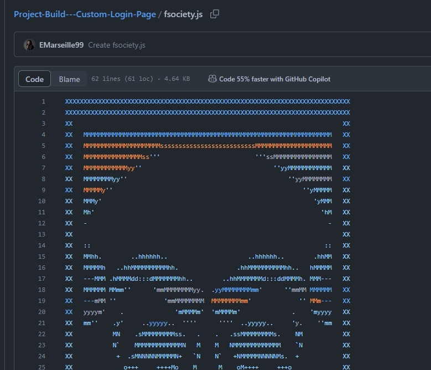431x370 pixels.
Task: Select line number 9
Action: pyautogui.click(x=43, y=190)
